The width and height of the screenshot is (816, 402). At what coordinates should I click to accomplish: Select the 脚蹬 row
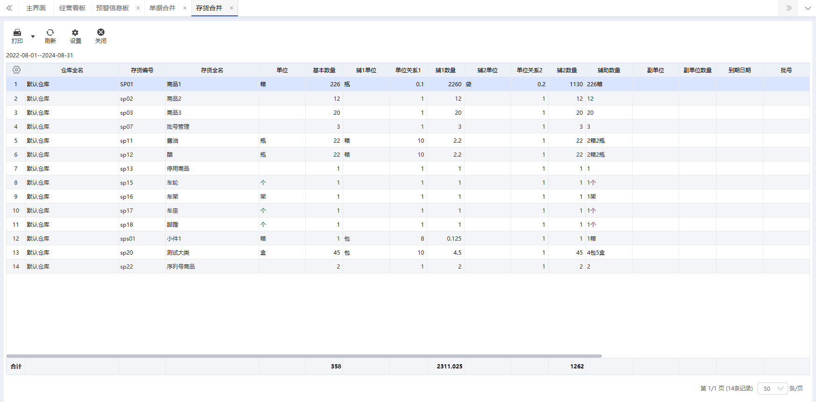click(x=408, y=224)
